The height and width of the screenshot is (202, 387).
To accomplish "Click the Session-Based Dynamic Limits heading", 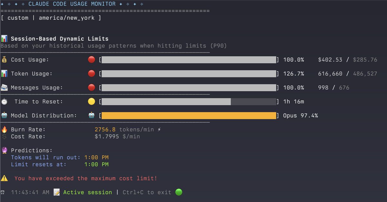I will pyautogui.click(x=60, y=39).
